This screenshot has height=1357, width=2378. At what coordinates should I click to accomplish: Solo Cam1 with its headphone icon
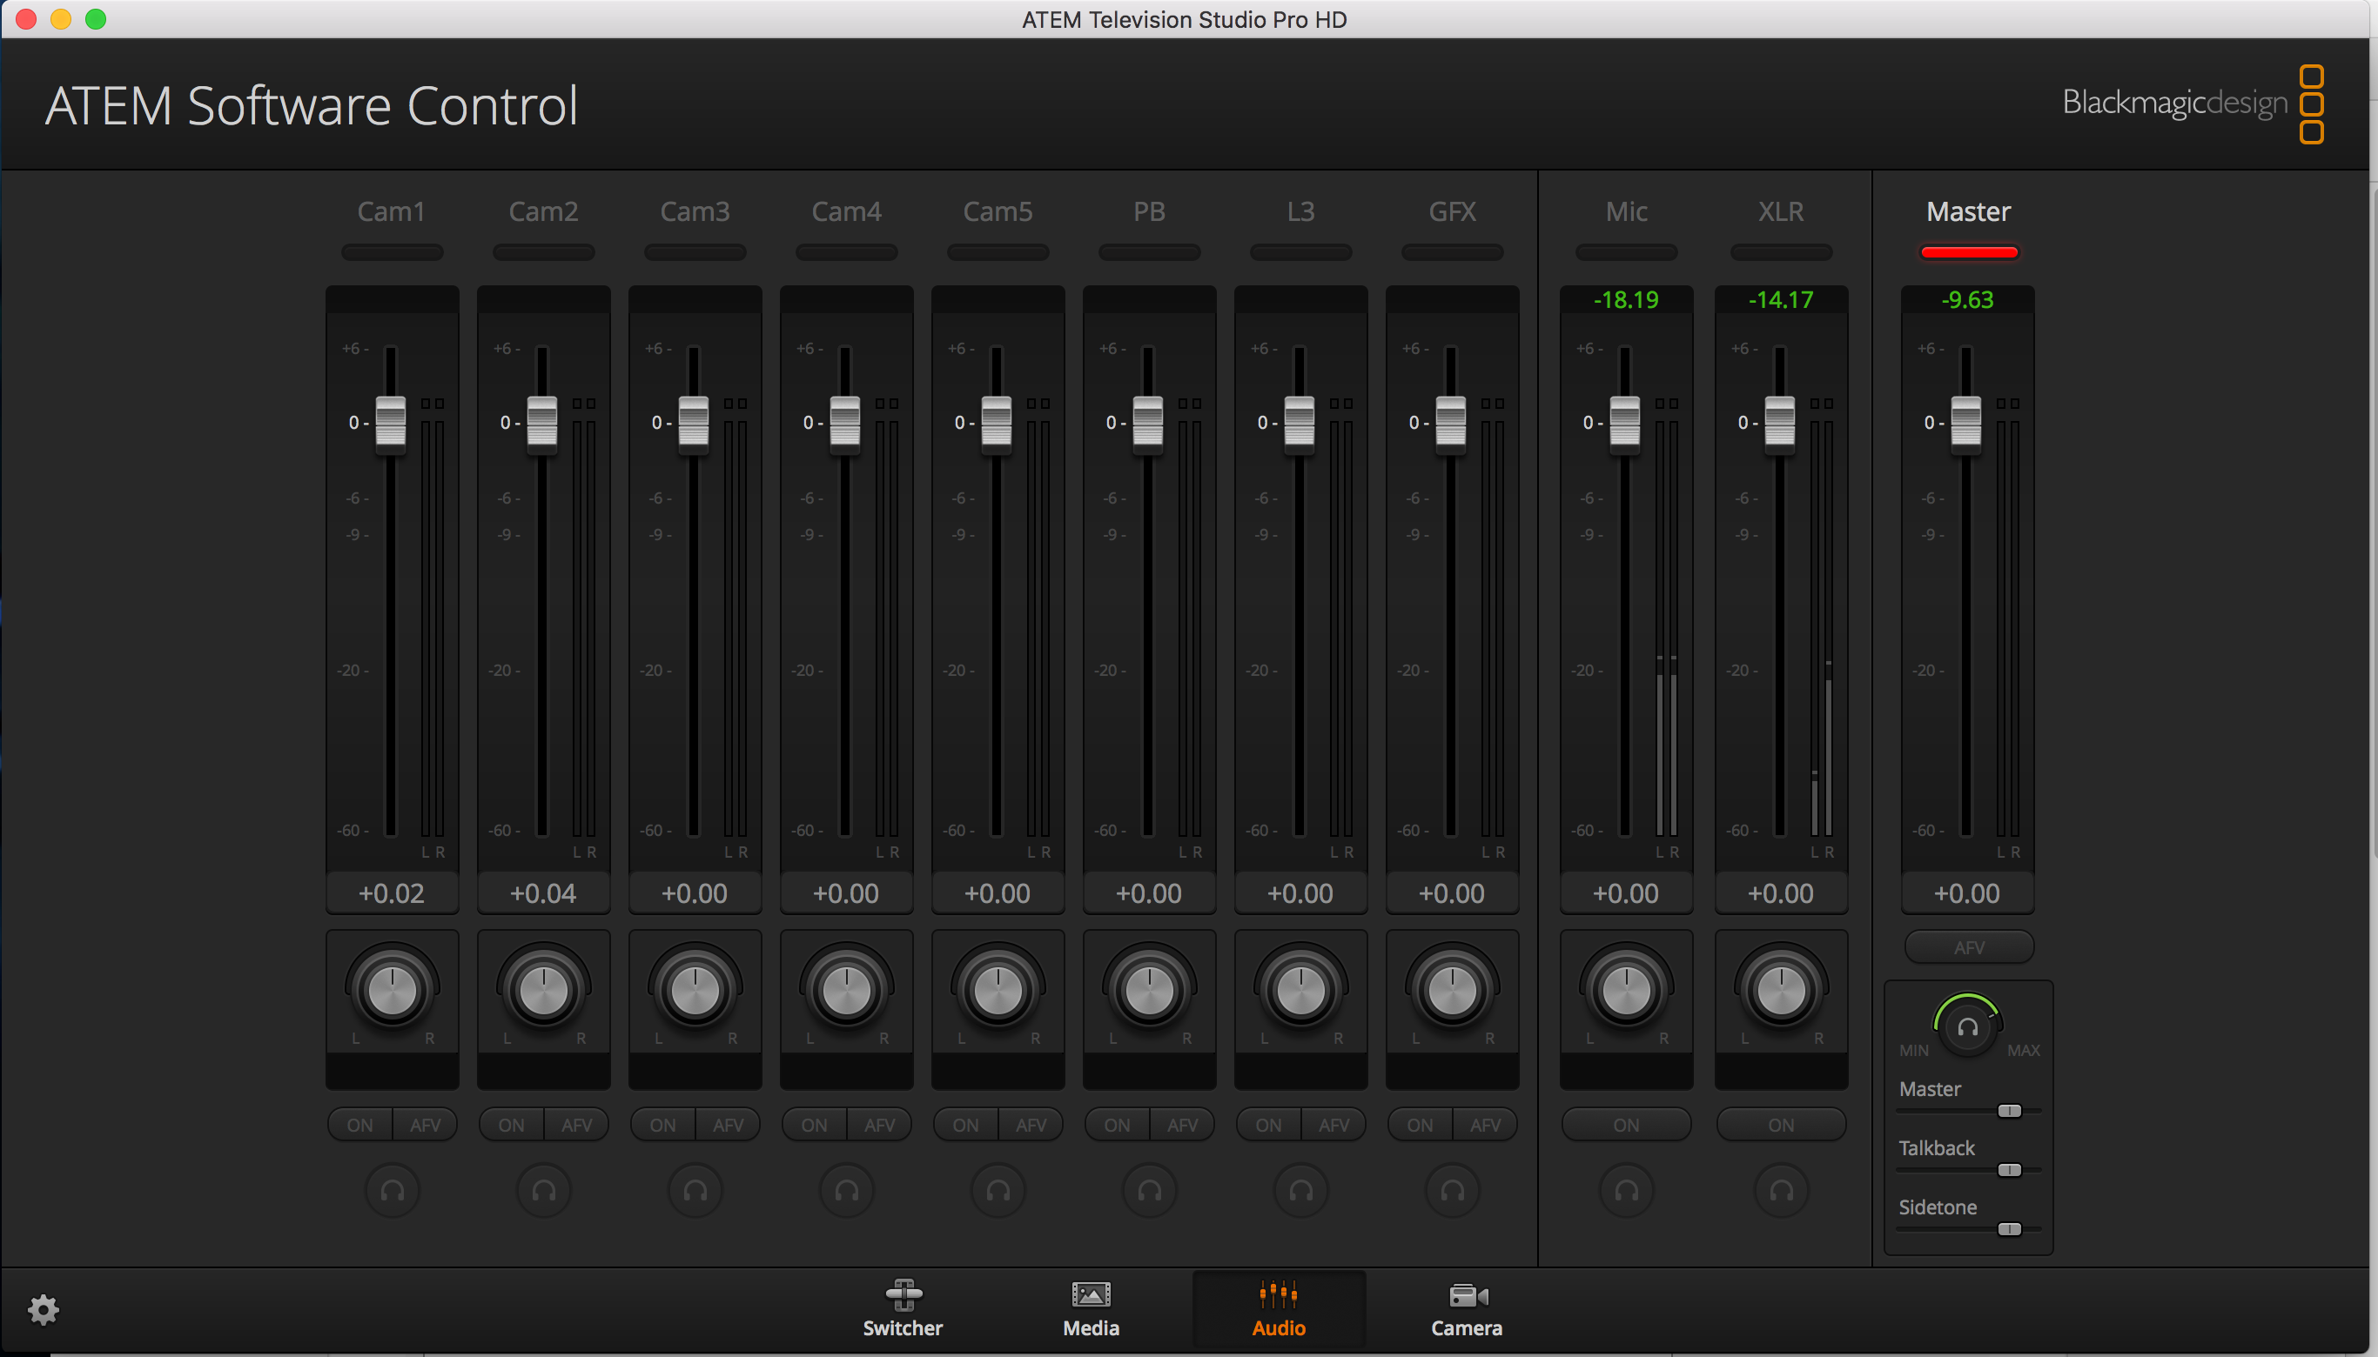tap(393, 1190)
